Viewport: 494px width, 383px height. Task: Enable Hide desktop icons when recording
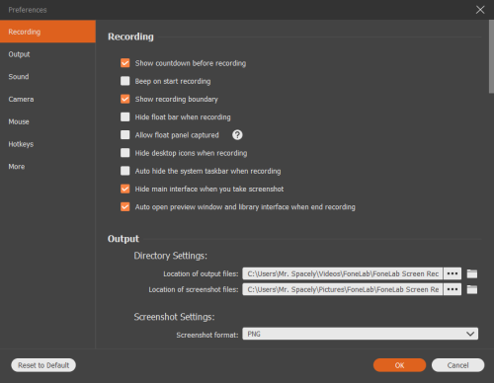125,153
